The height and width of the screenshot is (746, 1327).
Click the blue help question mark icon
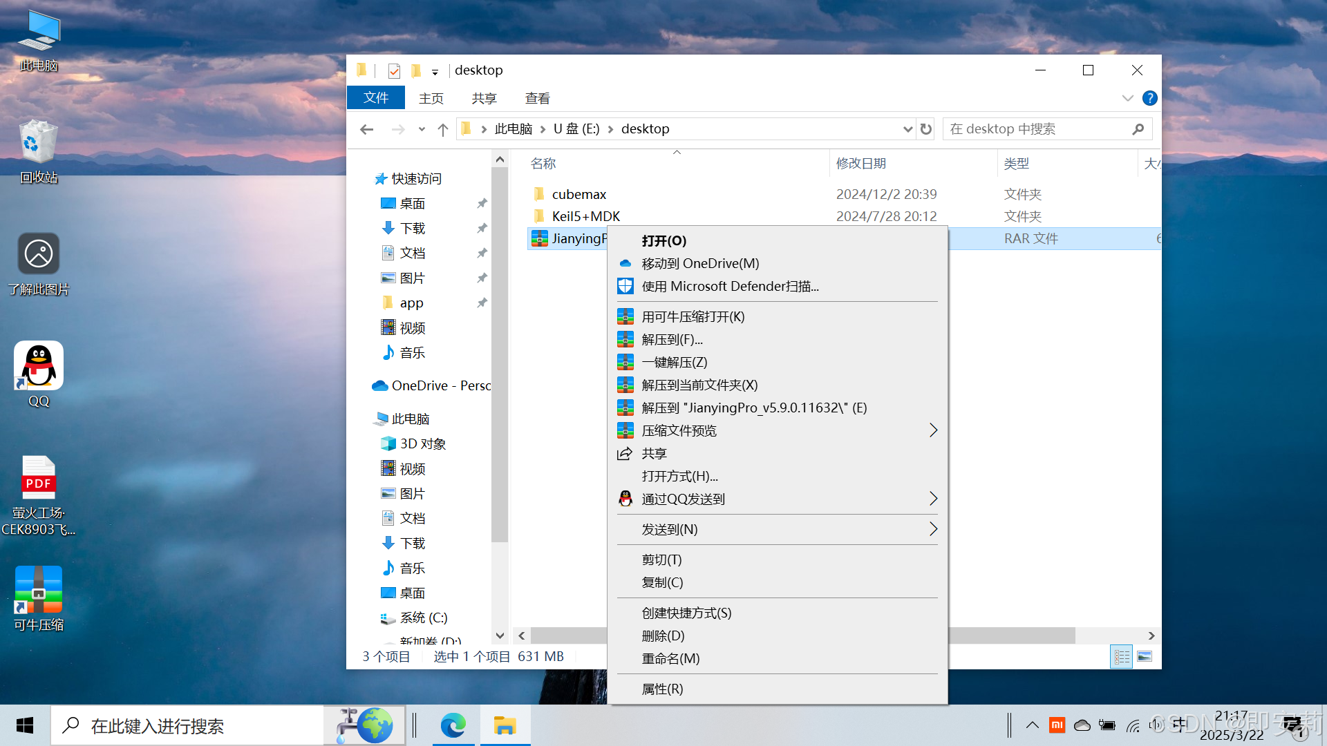[1149, 98]
